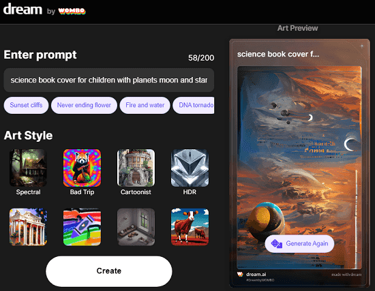Open the generated artwork preview image

click(299, 168)
